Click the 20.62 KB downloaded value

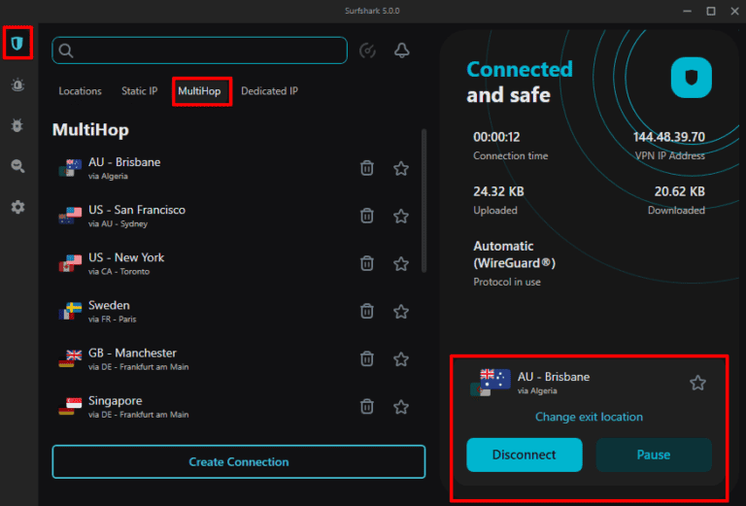point(679,191)
